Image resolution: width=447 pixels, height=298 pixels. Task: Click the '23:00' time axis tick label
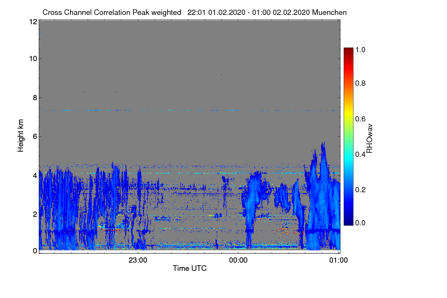[138, 261]
